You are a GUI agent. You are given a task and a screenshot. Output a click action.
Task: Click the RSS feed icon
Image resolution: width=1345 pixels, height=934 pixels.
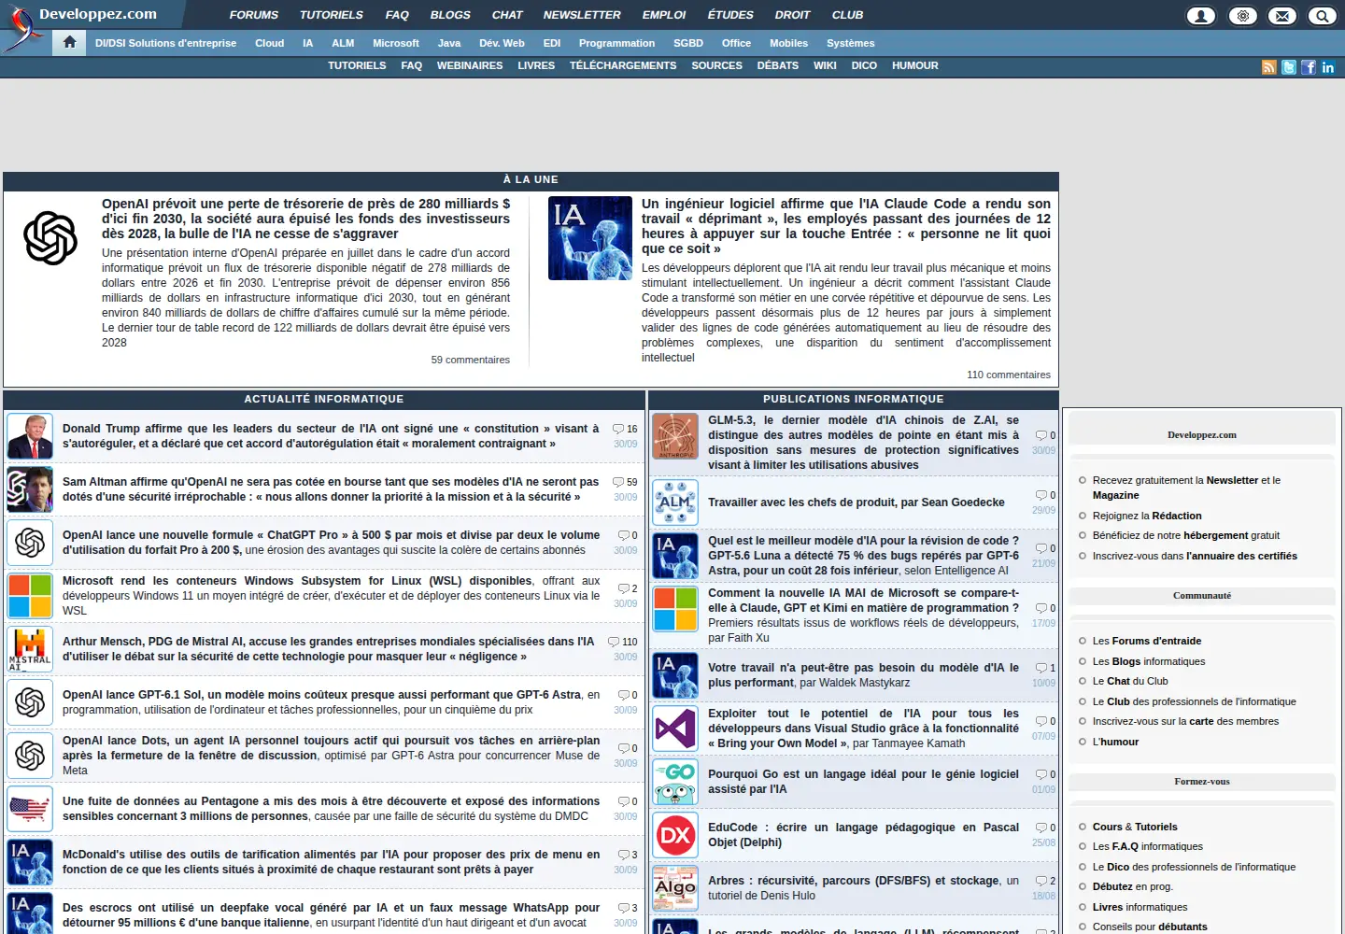click(x=1269, y=67)
